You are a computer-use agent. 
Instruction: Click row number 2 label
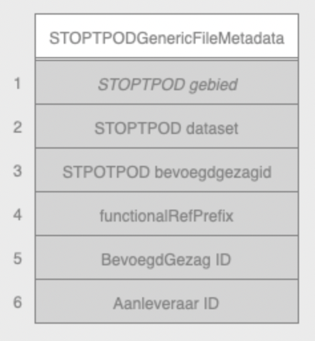click(17, 127)
